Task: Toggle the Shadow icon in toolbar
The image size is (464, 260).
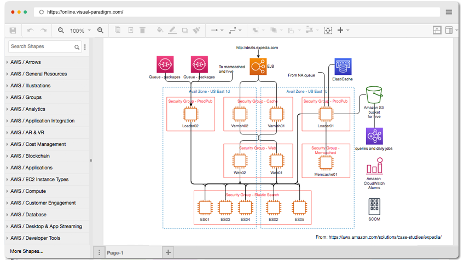Action: 185,30
